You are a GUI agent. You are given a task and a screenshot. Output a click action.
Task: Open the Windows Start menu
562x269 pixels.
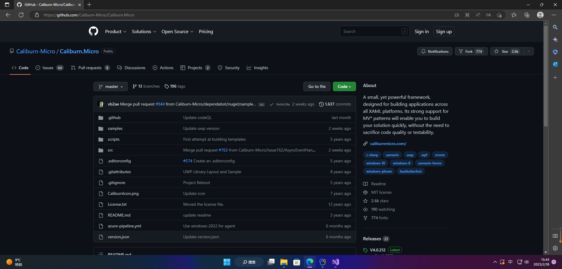(x=227, y=262)
